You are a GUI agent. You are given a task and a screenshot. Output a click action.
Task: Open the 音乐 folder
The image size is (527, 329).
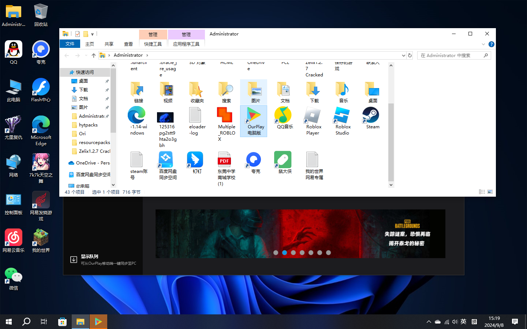341,92
